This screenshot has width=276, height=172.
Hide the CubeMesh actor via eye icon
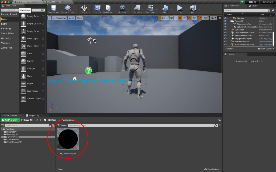pos(225,30)
